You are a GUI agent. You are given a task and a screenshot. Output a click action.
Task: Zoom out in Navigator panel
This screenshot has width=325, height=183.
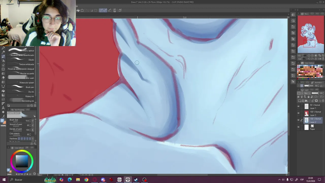[309, 55]
